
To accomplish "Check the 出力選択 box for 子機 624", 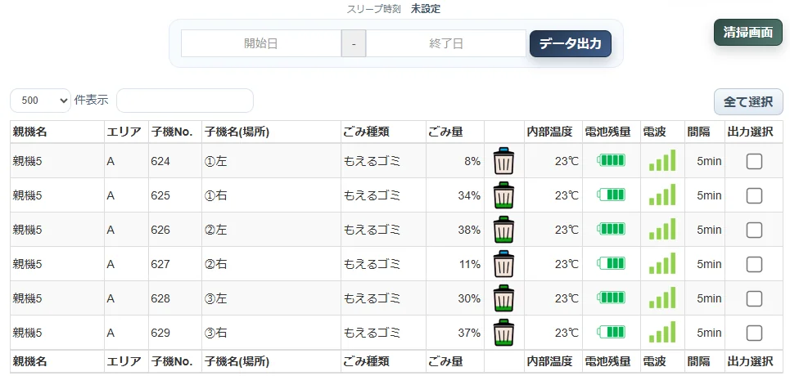I will 754,162.
